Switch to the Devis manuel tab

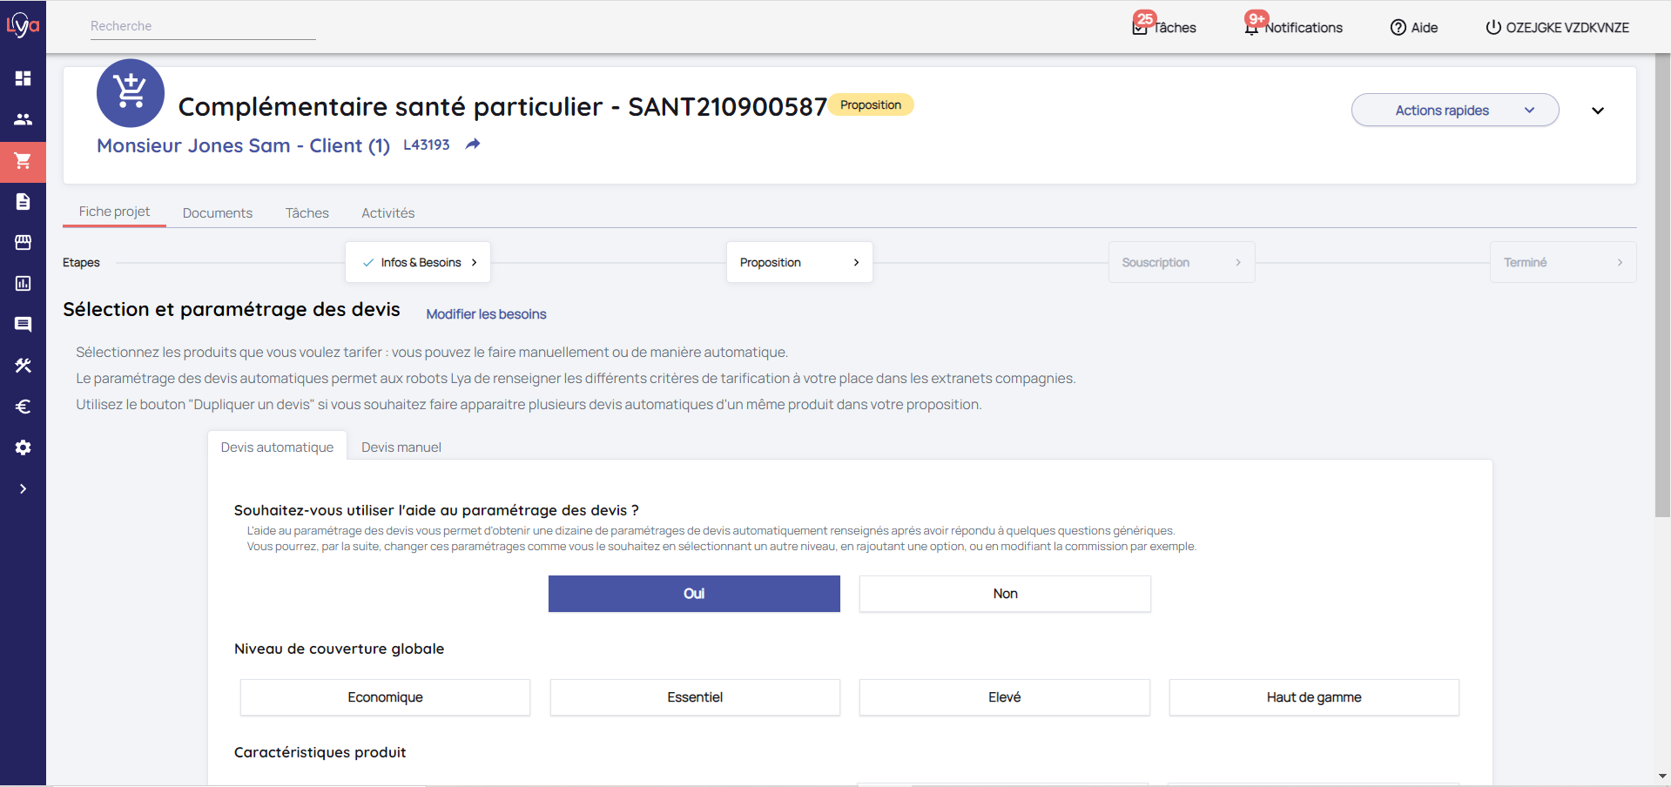[x=401, y=447]
